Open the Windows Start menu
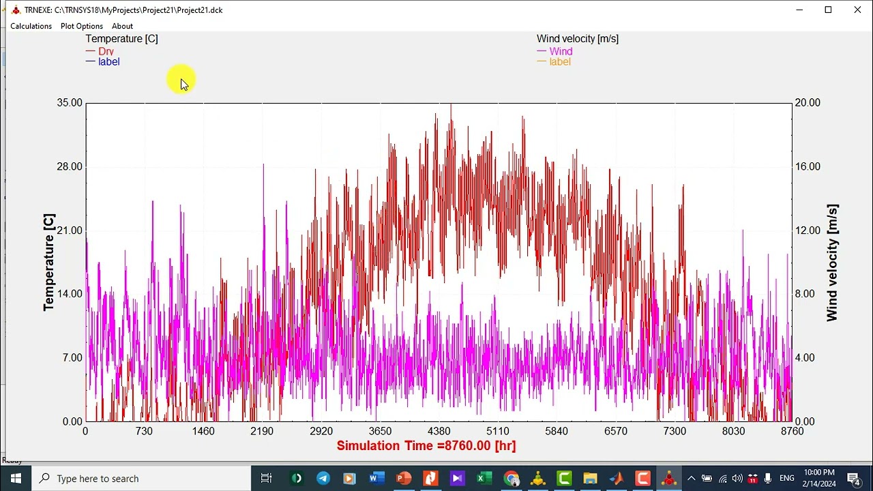873x491 pixels. (16, 478)
